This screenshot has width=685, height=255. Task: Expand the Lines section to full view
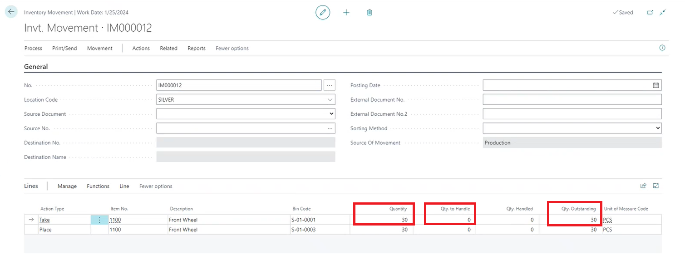pyautogui.click(x=655, y=186)
